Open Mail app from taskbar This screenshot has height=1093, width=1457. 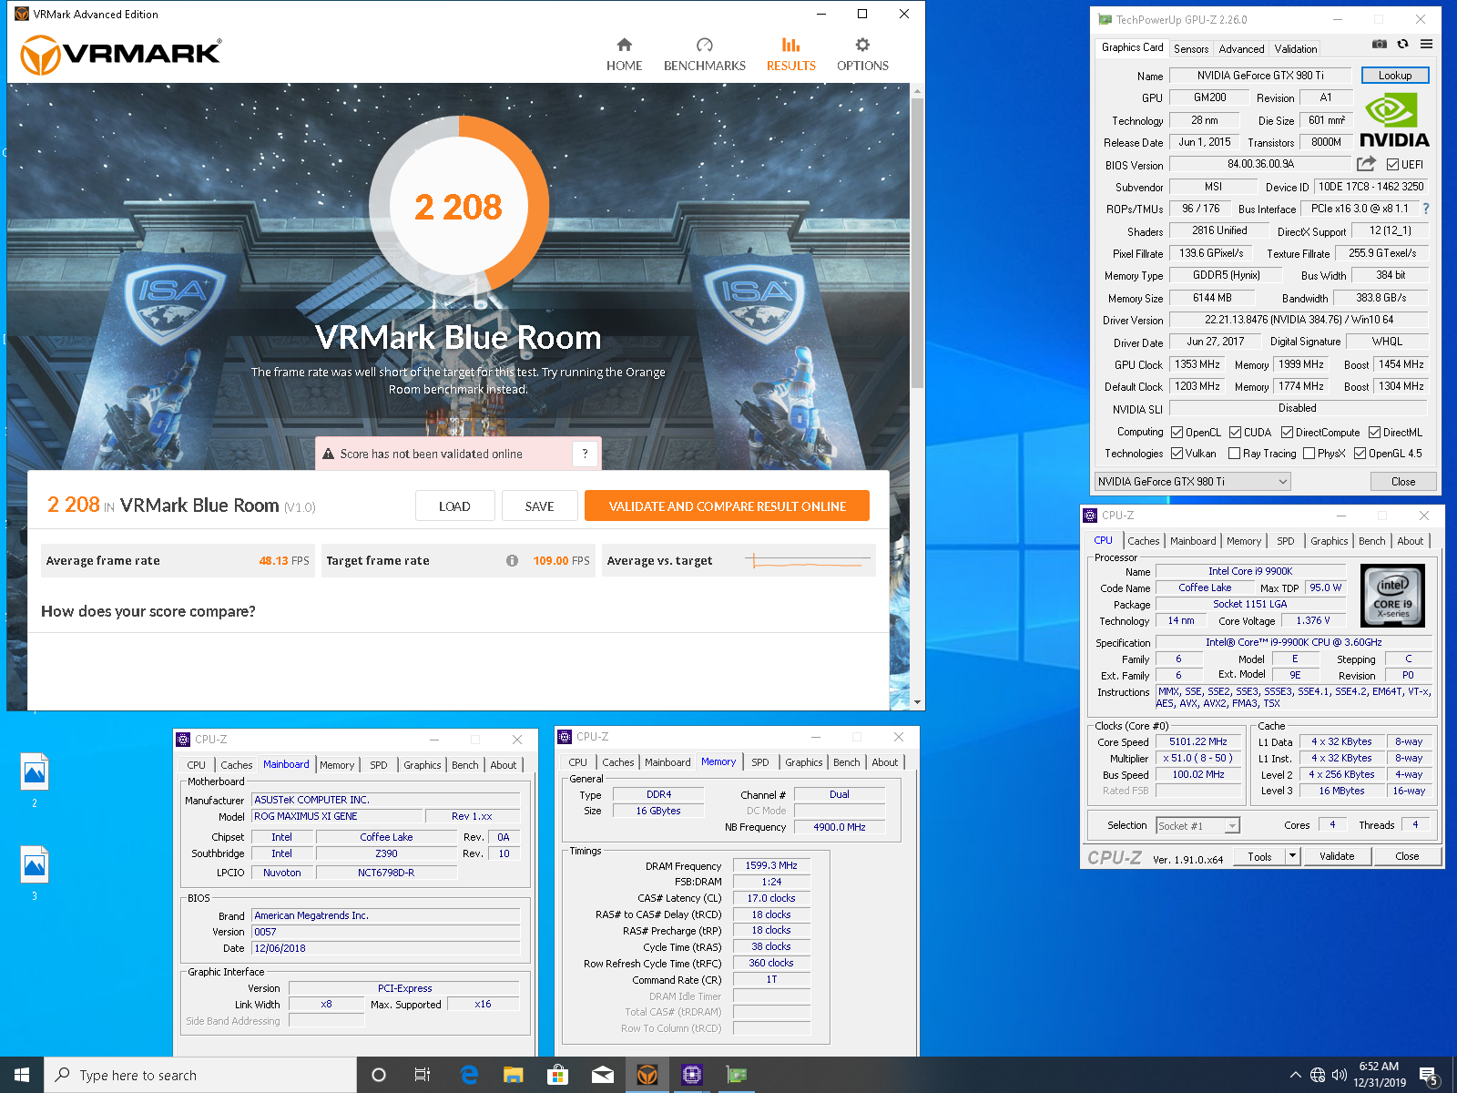(x=602, y=1075)
